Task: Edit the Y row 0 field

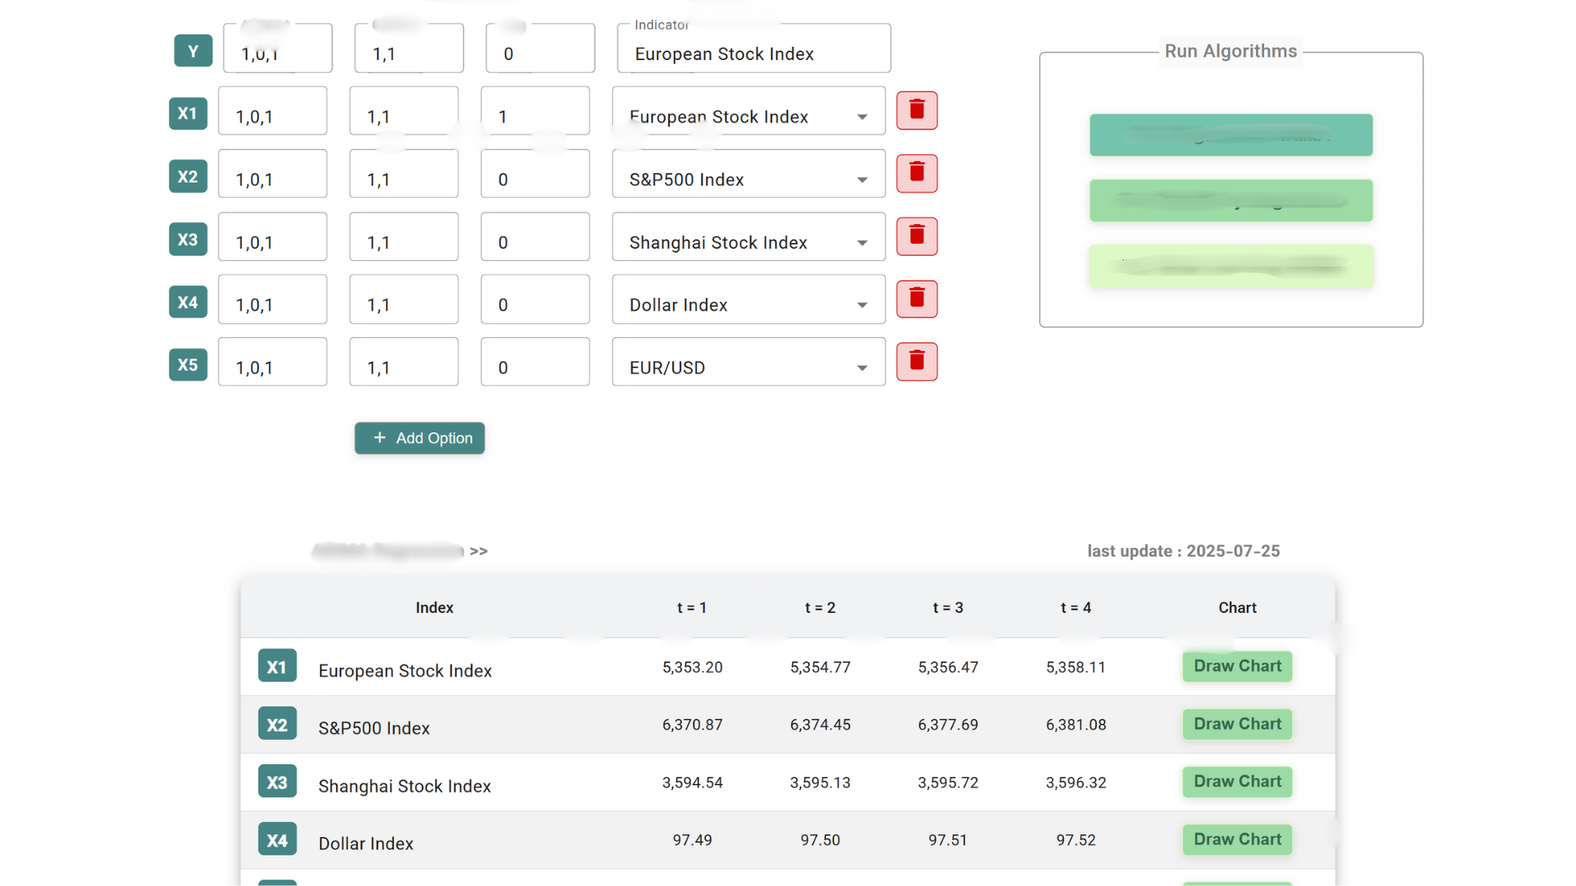Action: (x=540, y=48)
